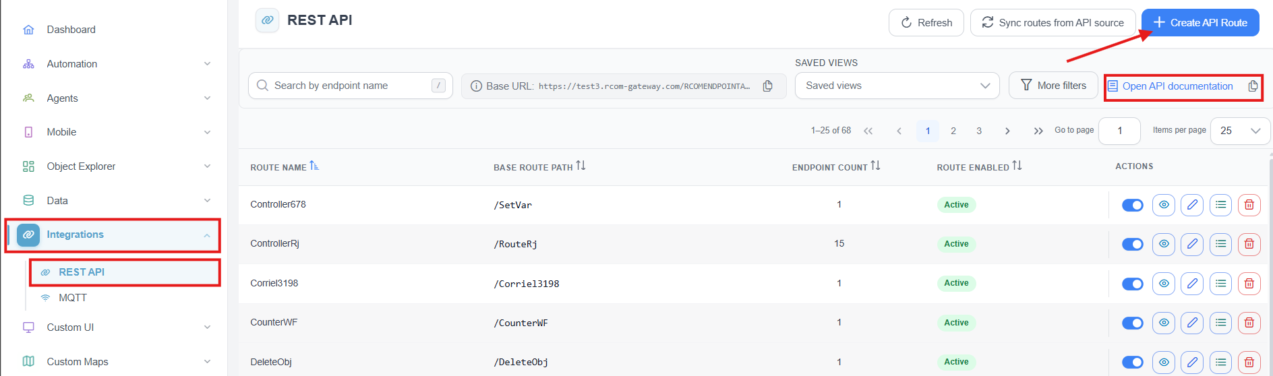Viewport: 1273px width, 376px height.
Task: Open the Integrations sidebar section
Action: (x=112, y=235)
